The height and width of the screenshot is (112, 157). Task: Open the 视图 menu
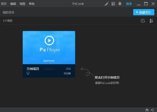pos(22,4)
